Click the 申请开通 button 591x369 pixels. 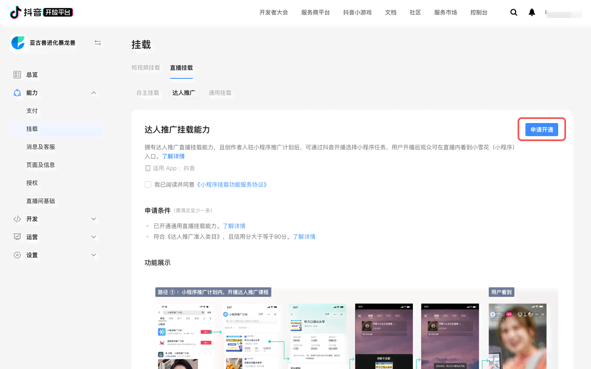(542, 130)
